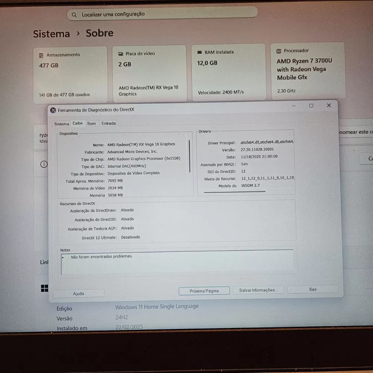
Task: Select 'Dispositivo de Vídeo Completo' value
Action: point(134,173)
